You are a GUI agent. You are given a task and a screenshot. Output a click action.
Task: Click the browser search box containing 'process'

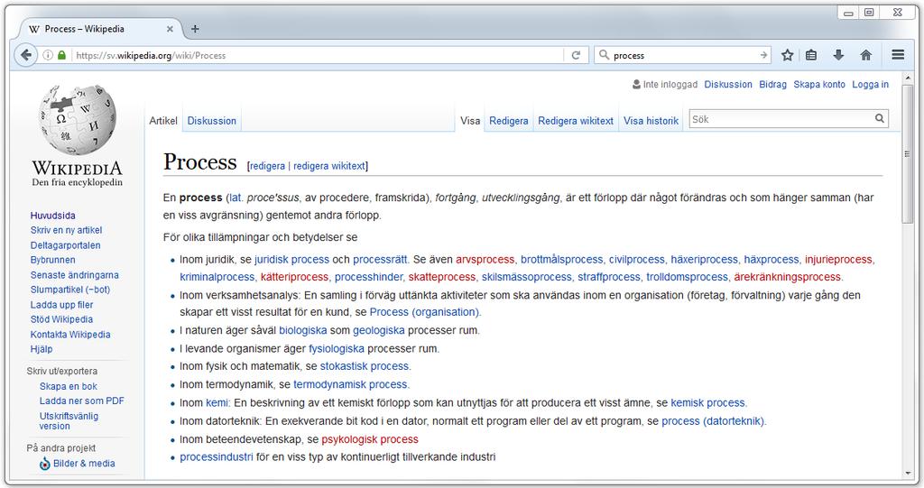click(684, 55)
